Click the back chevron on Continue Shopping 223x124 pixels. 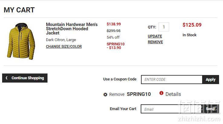pos(7,78)
